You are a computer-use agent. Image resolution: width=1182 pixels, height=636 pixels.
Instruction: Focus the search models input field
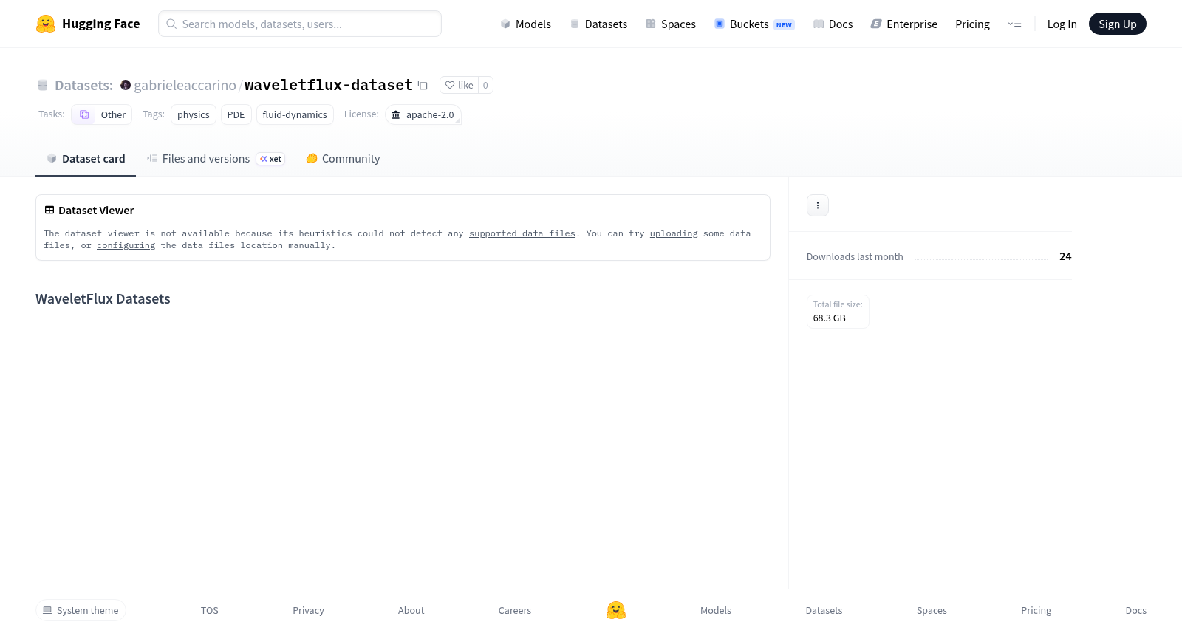coord(300,24)
